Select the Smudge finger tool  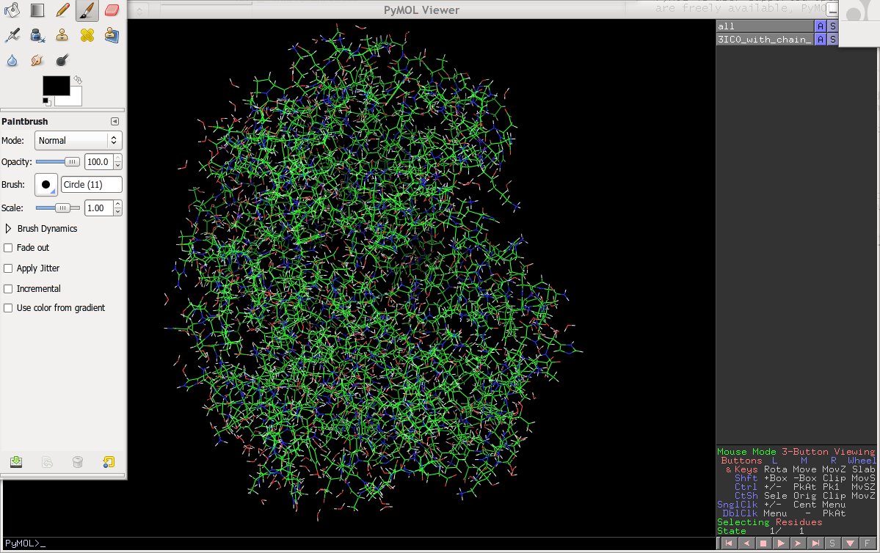[37, 60]
